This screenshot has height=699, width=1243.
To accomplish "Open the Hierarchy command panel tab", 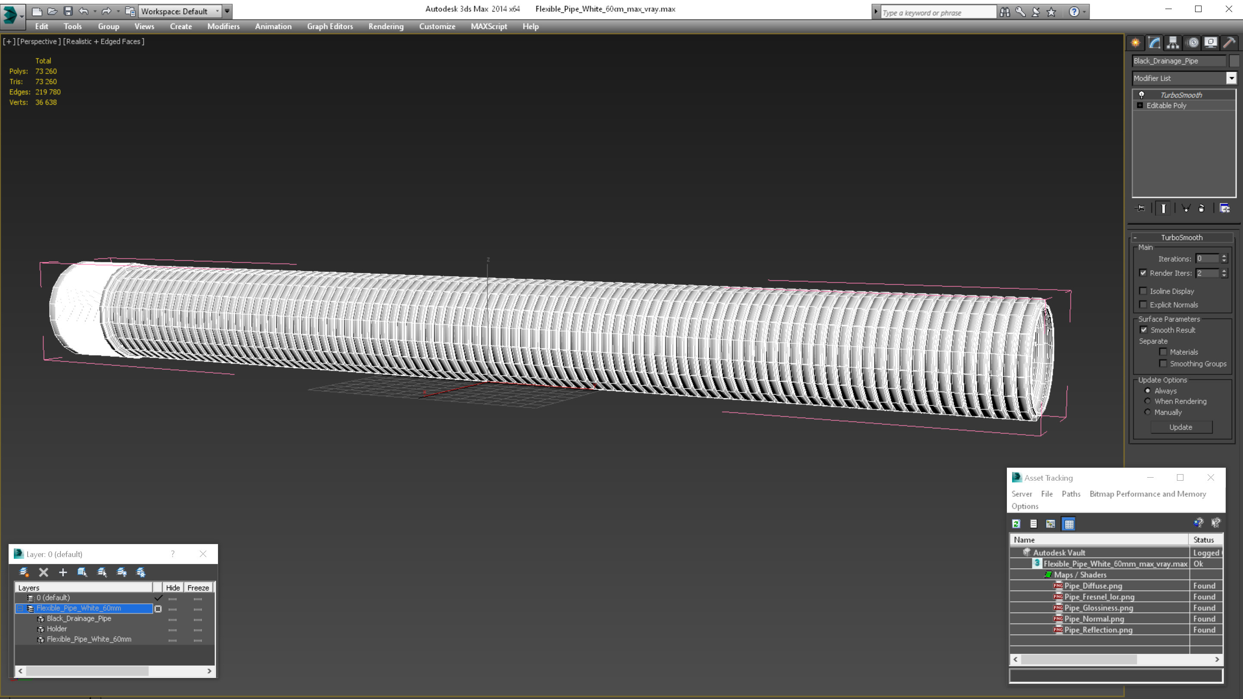I will [1173, 42].
